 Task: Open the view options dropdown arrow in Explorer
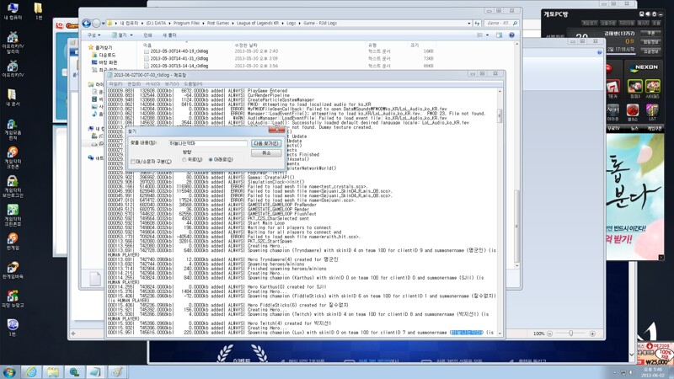pyautogui.click(x=487, y=35)
